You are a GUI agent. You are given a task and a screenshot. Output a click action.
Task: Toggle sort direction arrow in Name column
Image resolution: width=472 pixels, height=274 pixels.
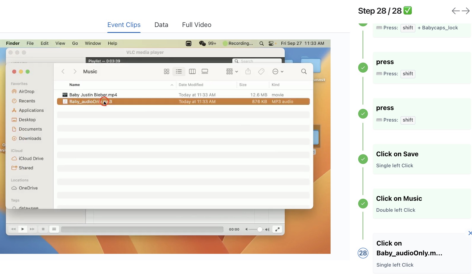(x=172, y=85)
